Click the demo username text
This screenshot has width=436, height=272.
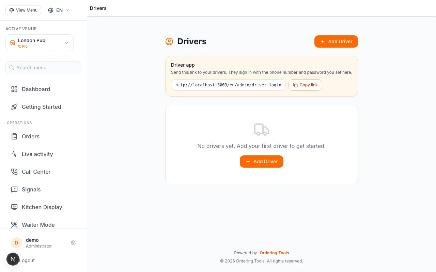(x=32, y=240)
